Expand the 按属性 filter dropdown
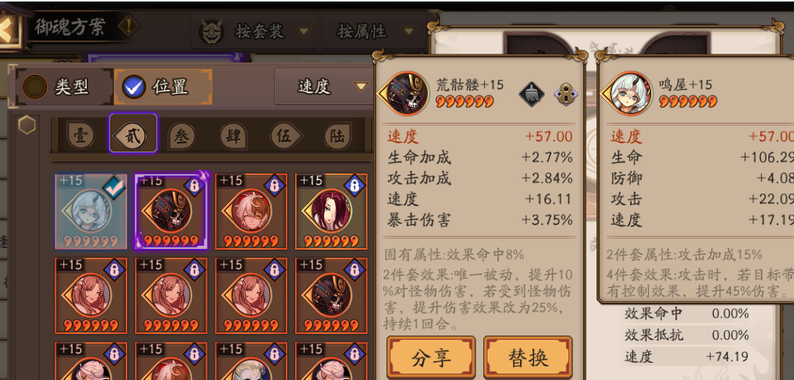The image size is (794, 380). (x=374, y=31)
